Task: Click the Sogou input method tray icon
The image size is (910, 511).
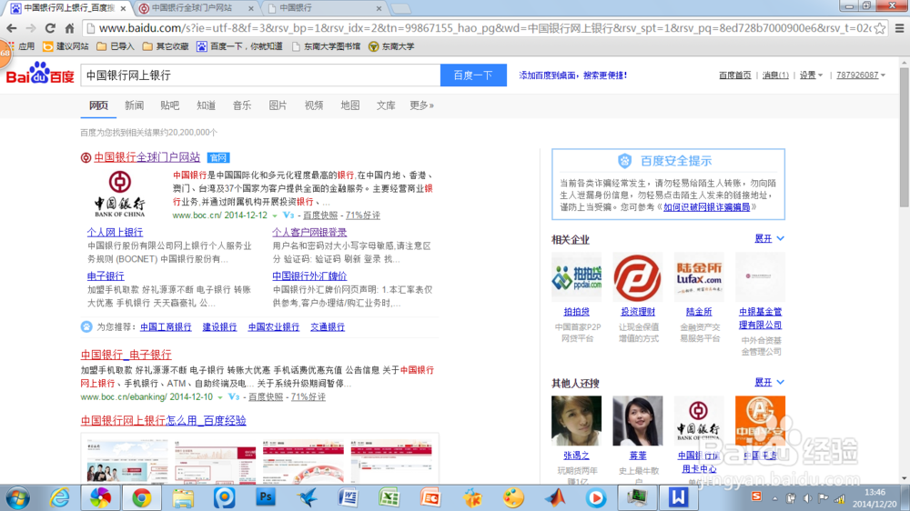Action: tap(756, 496)
